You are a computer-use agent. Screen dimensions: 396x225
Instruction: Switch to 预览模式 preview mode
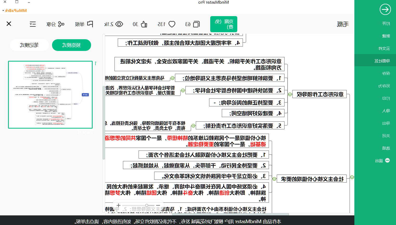coord(72,45)
